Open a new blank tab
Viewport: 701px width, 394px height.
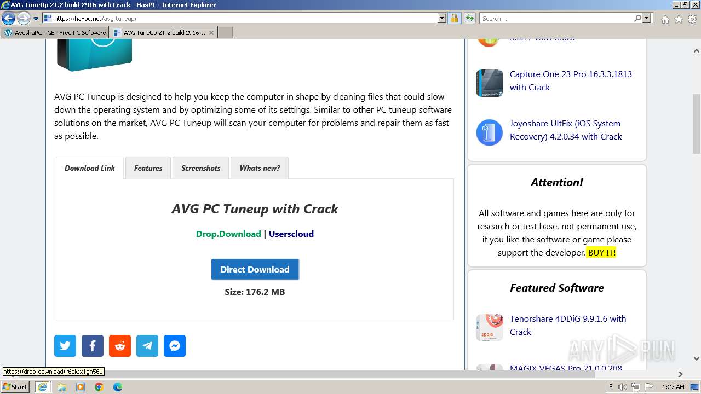226,33
